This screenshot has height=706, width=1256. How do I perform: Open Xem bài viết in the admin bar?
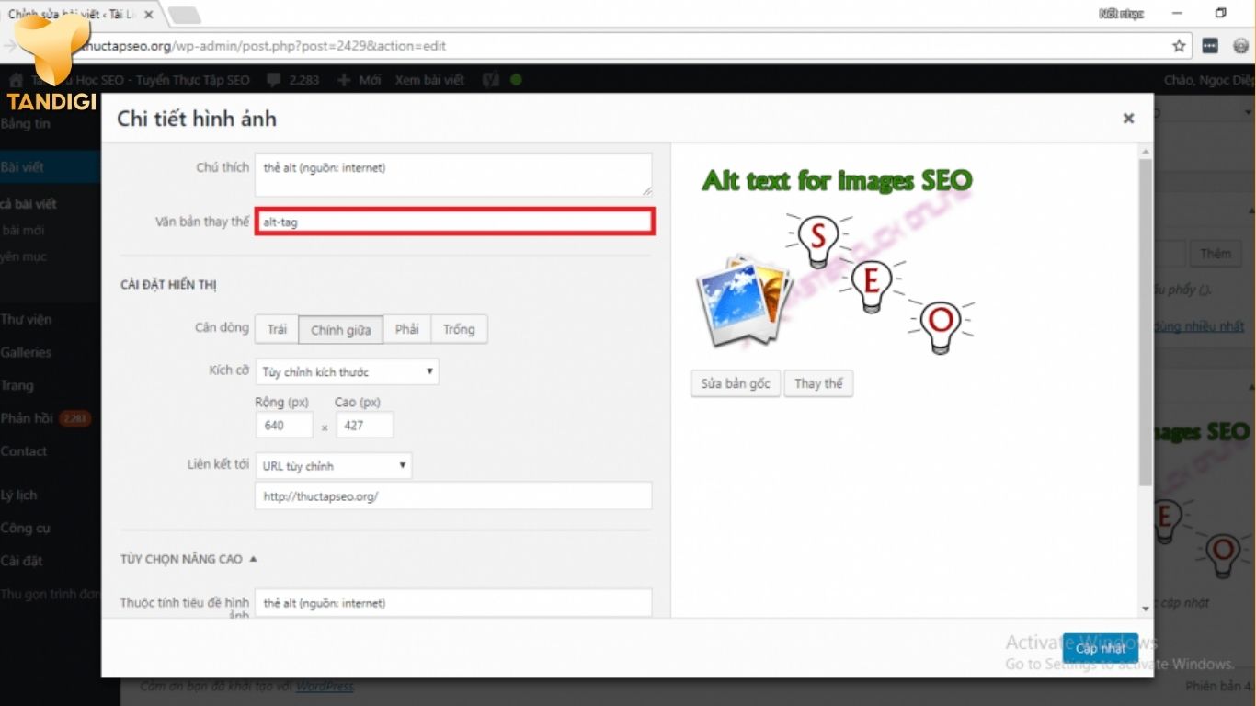[429, 80]
